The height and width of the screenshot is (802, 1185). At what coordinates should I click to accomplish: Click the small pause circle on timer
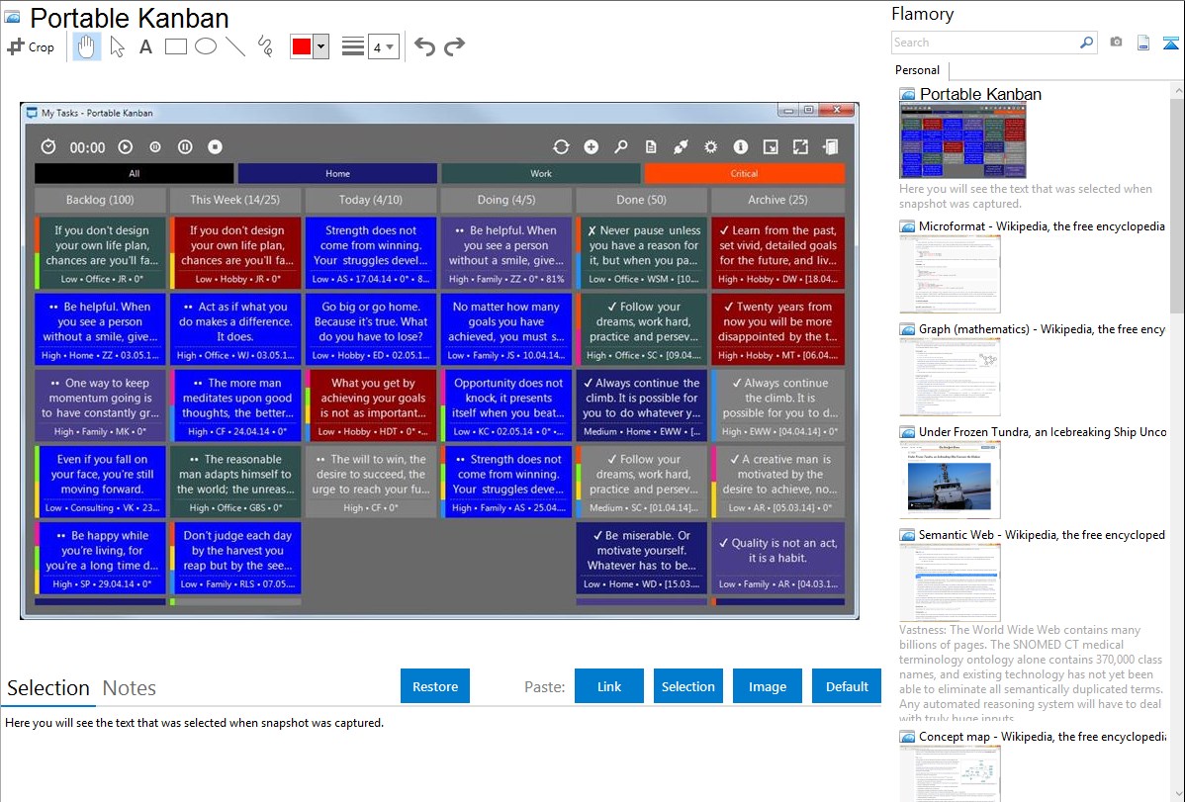pyautogui.click(x=155, y=146)
